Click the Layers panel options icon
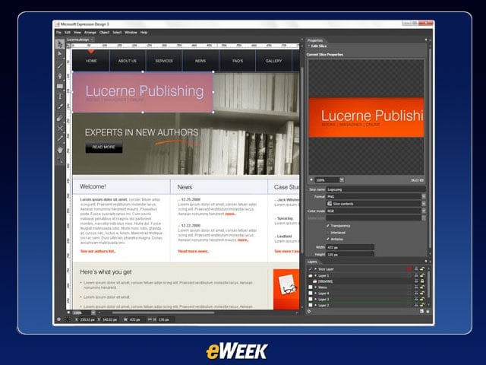The image size is (486, 365). (x=309, y=311)
